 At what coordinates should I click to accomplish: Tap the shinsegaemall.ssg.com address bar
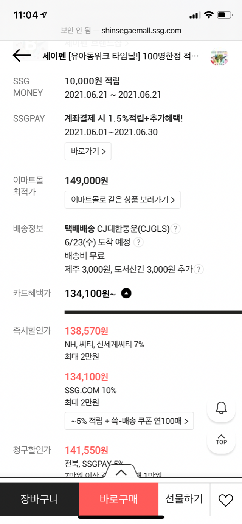[121, 31]
